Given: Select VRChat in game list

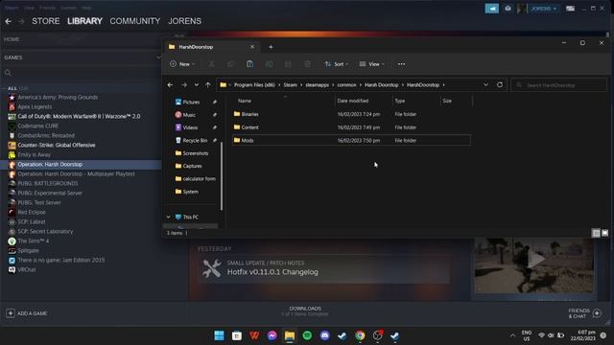Looking at the screenshot, I should click(26, 269).
